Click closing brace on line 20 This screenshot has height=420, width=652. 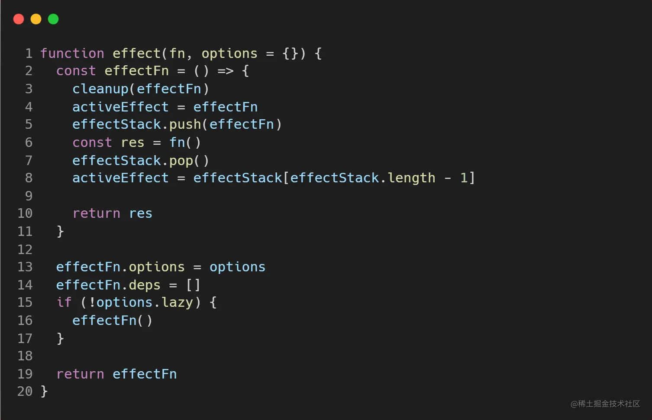(44, 391)
